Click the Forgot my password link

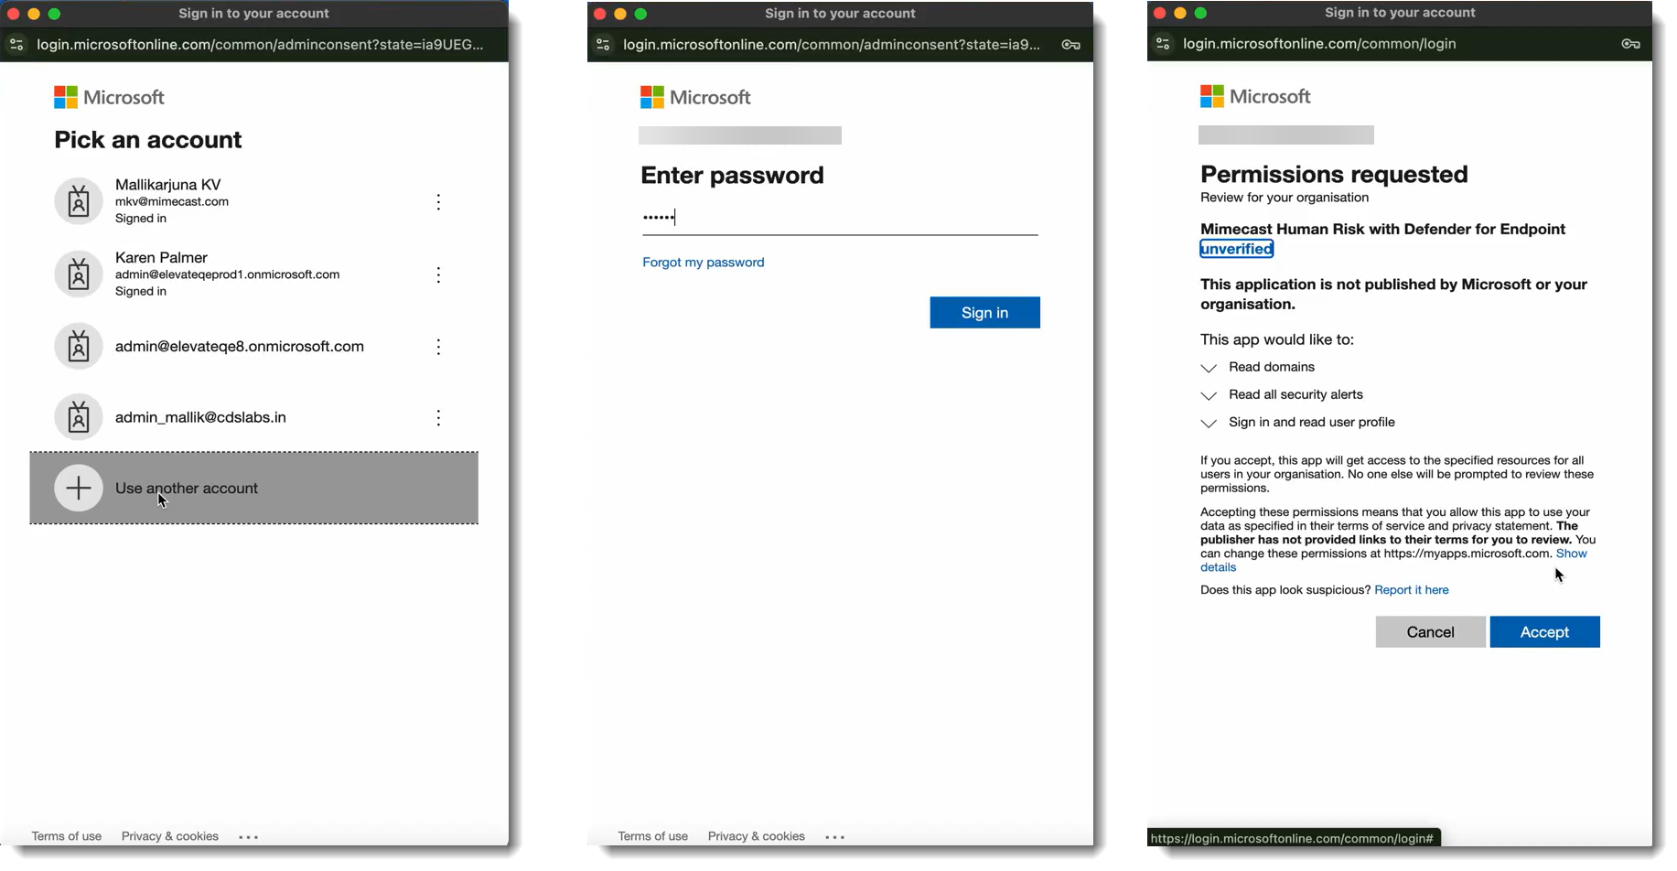click(x=703, y=263)
